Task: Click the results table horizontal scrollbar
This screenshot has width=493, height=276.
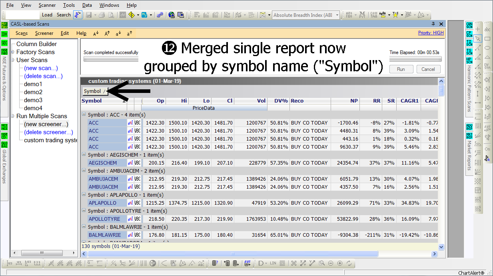Action: [259, 254]
